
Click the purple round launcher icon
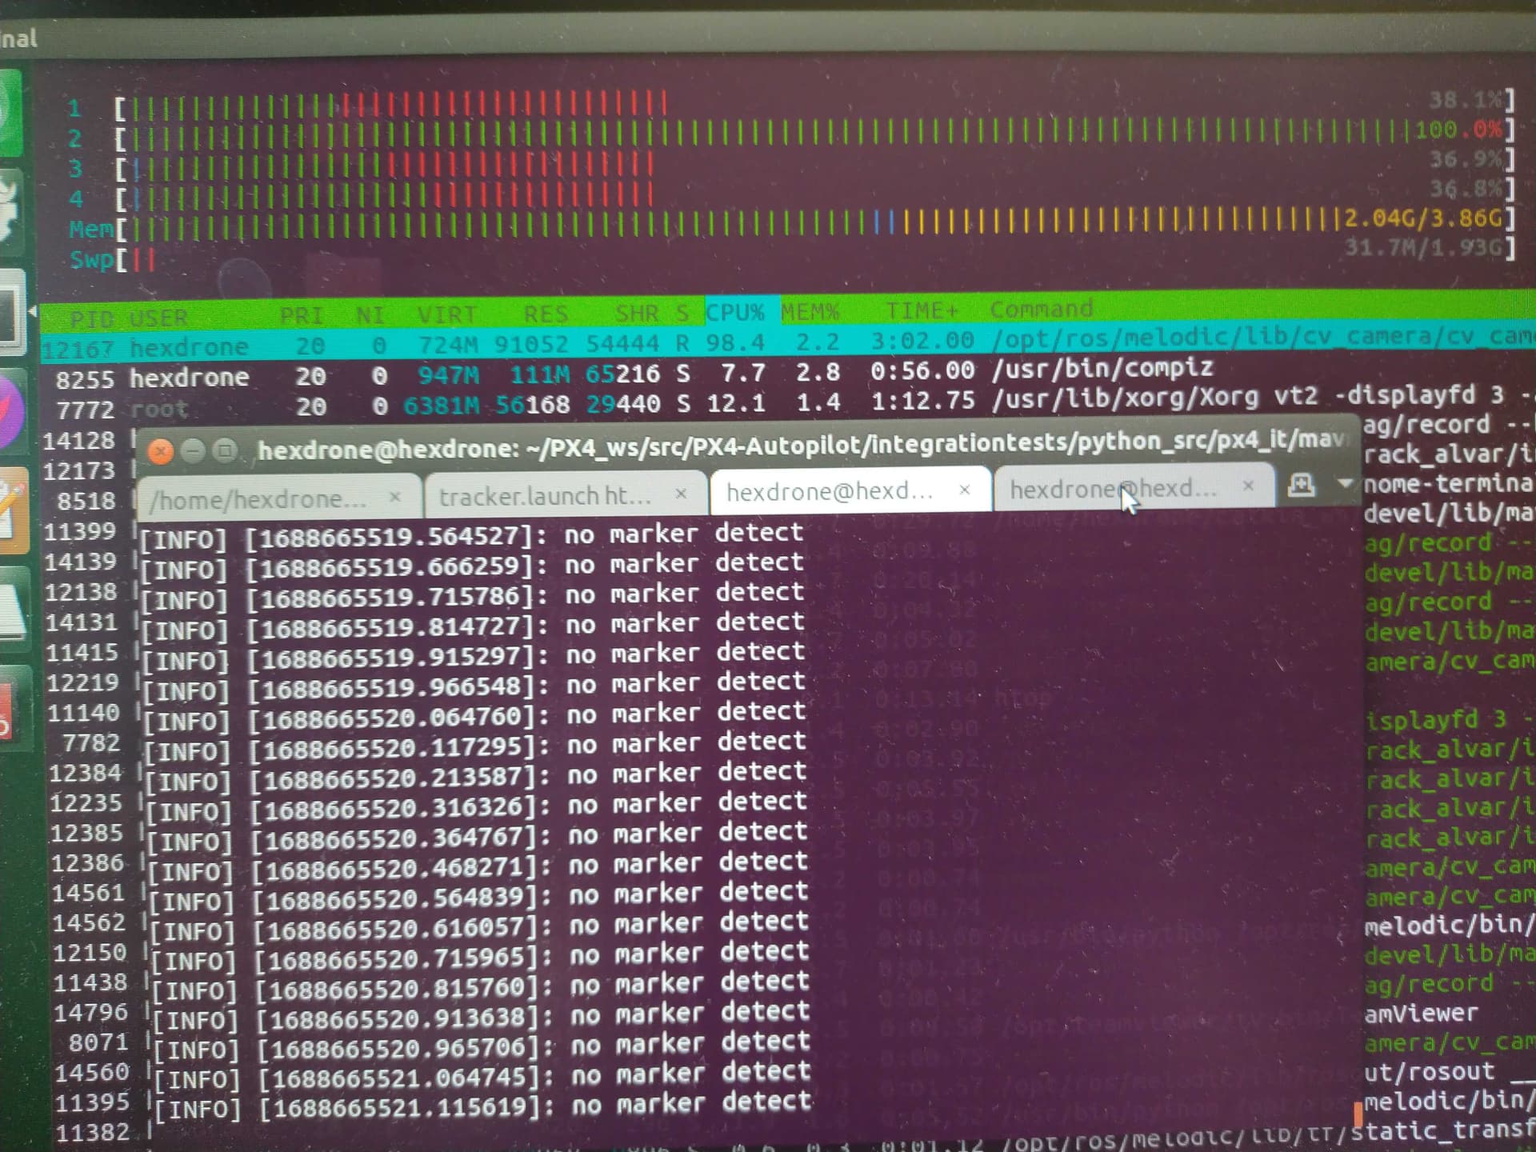coord(11,412)
